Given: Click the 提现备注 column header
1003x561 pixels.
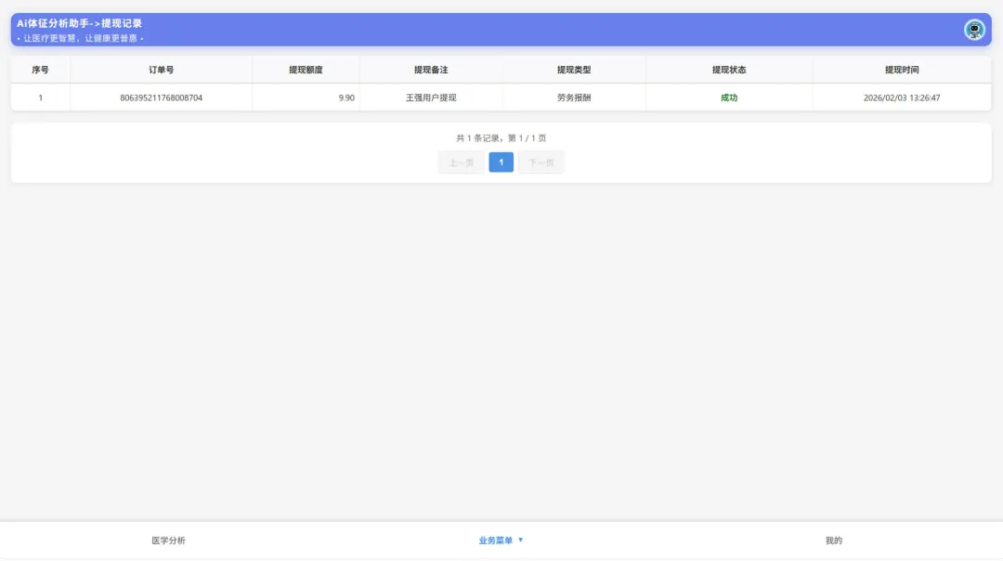Looking at the screenshot, I should pos(431,70).
